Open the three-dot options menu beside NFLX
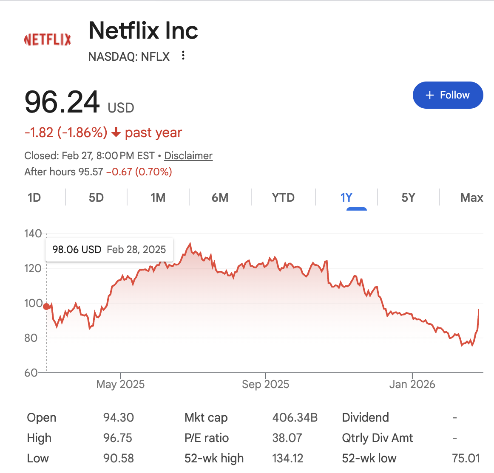 click(183, 55)
